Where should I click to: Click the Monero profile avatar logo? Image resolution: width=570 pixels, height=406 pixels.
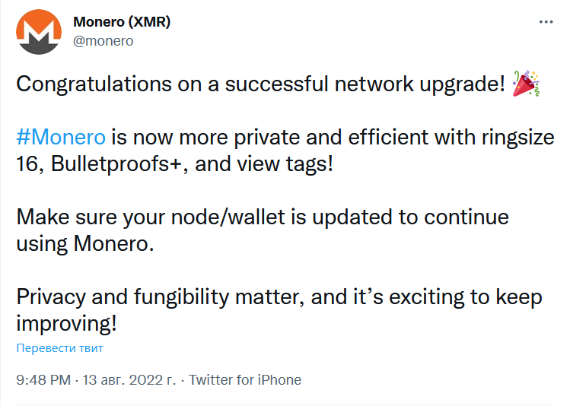(38, 33)
